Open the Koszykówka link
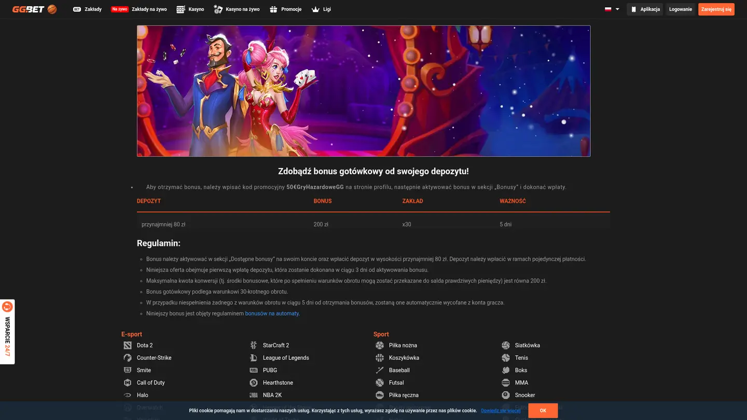The height and width of the screenshot is (420, 747). tap(404, 358)
